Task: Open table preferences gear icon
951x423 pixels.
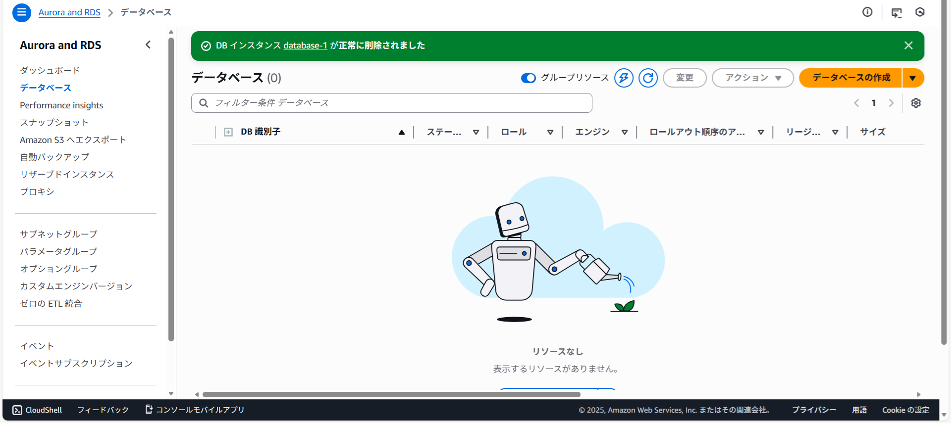Action: point(916,103)
